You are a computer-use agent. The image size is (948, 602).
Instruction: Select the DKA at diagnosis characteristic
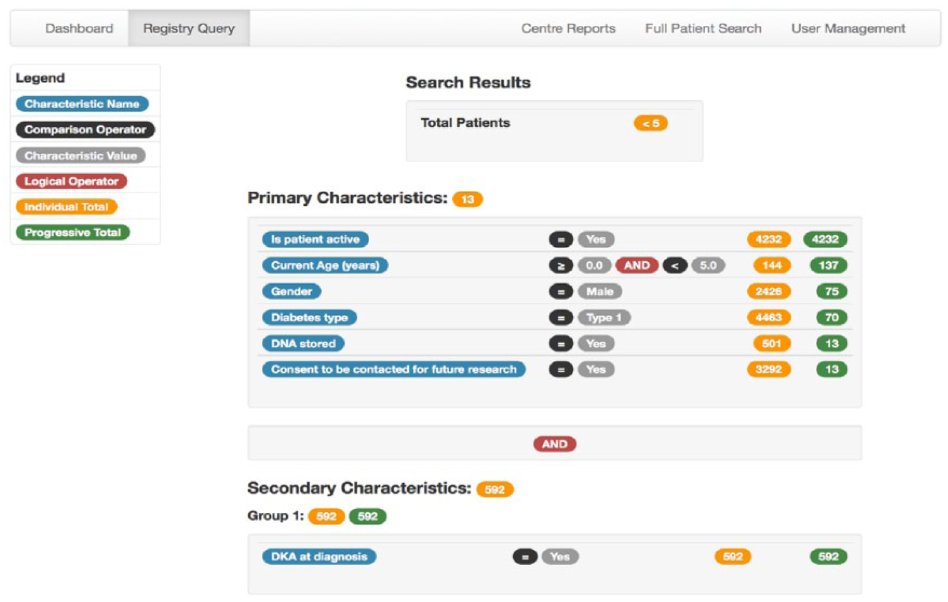point(319,557)
